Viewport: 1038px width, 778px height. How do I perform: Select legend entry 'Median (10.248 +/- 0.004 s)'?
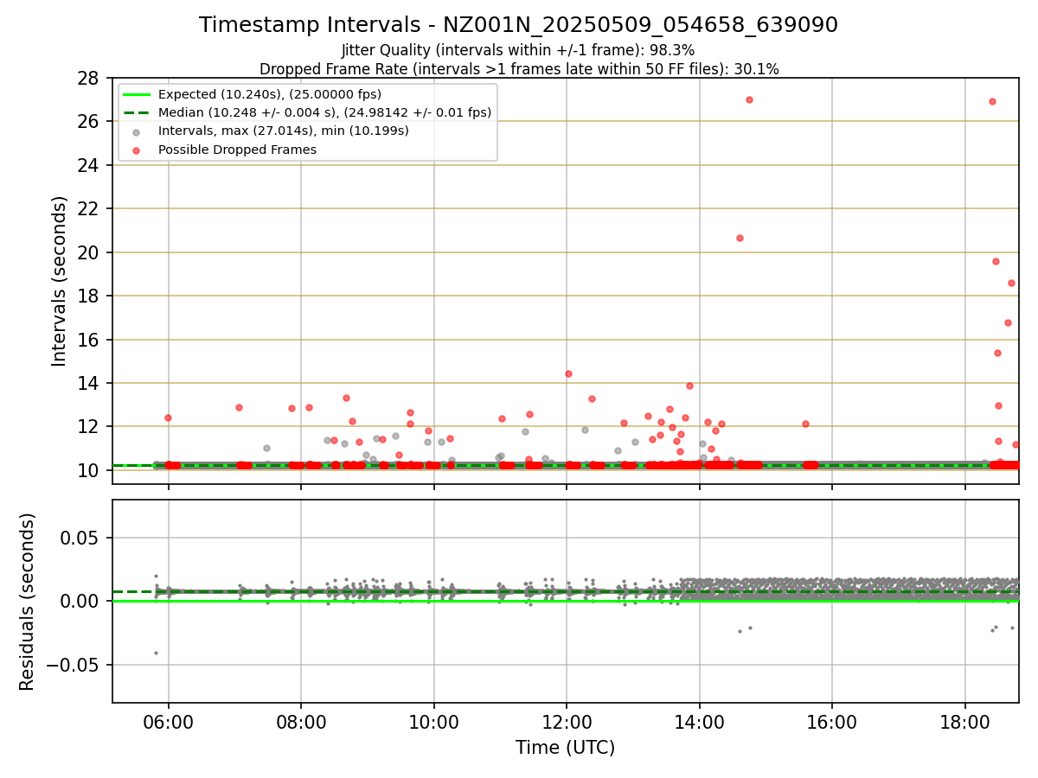point(325,112)
